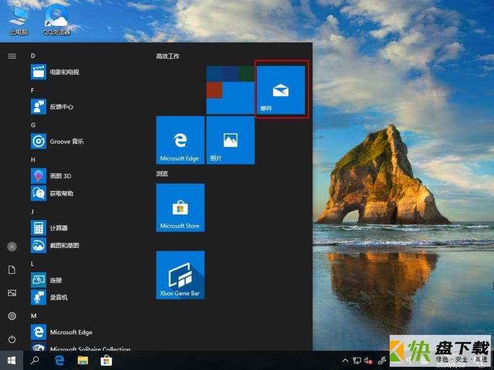Open Settings gear in Start menu rail

12,316
